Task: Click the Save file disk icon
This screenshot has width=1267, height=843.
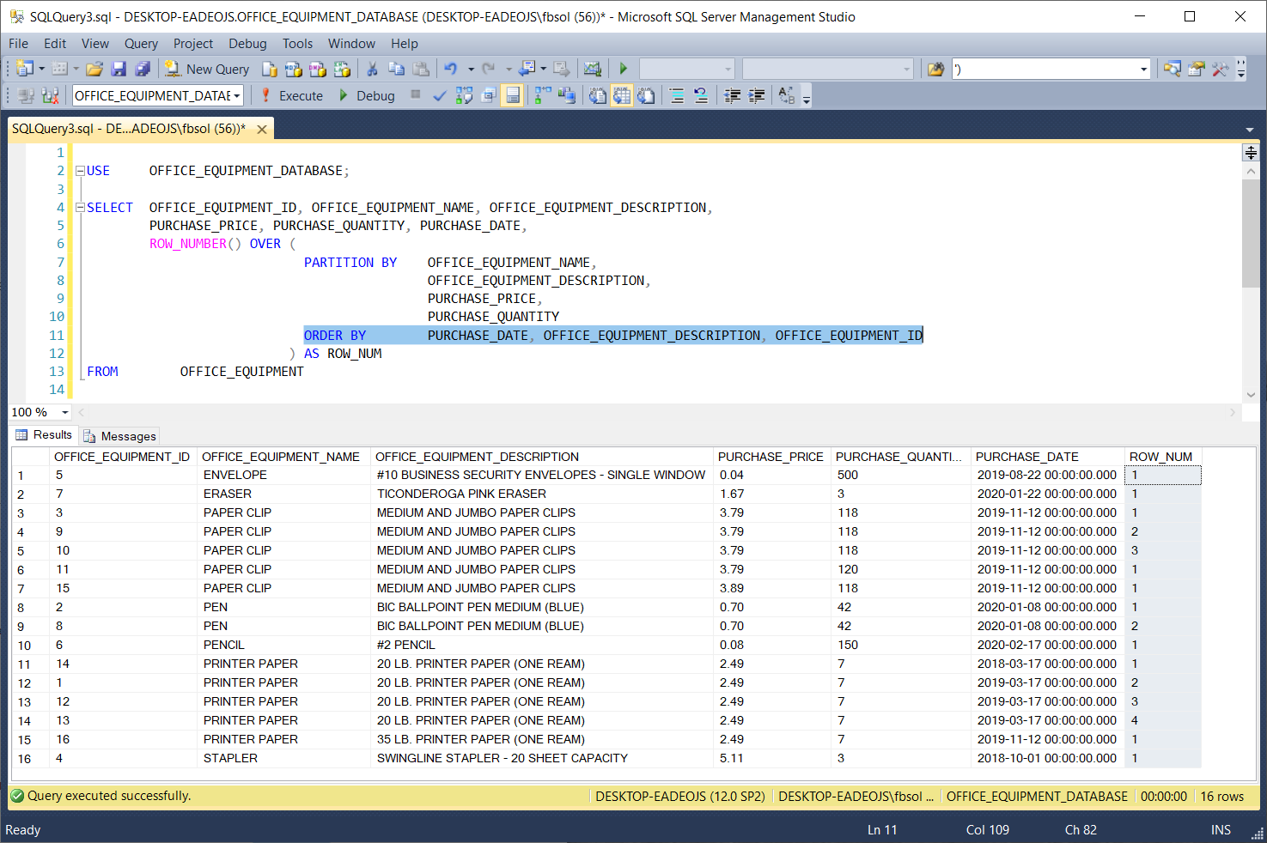Action: [x=119, y=70]
